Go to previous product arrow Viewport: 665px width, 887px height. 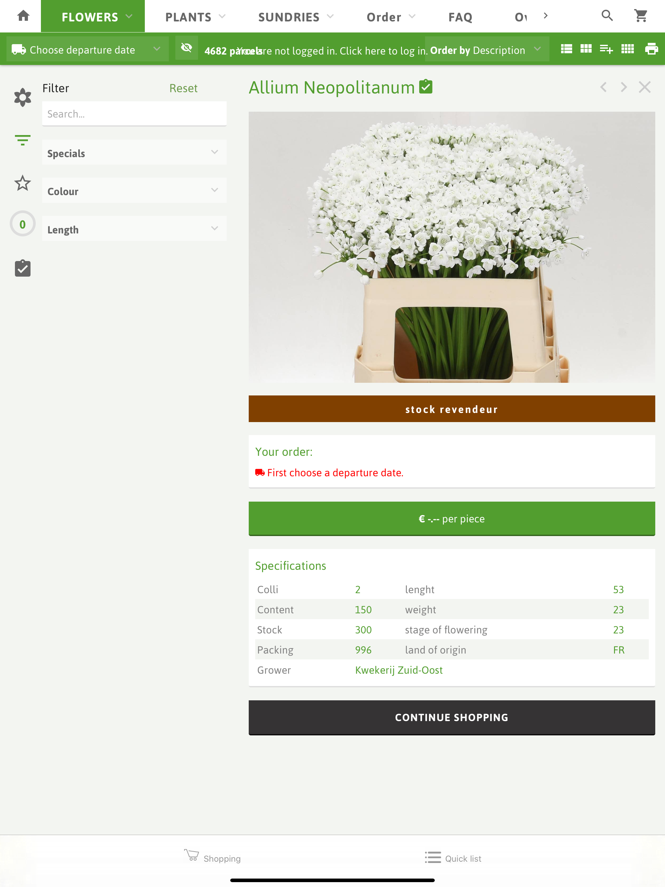pyautogui.click(x=604, y=87)
